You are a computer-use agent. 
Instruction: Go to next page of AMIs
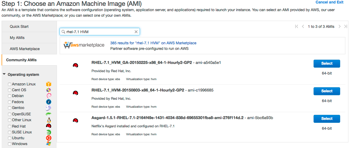tap(340, 27)
